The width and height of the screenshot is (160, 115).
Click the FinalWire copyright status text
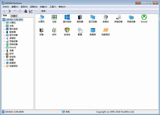coord(115,112)
